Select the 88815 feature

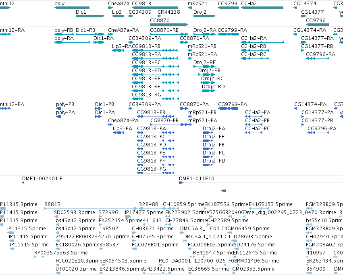[x=91, y=208]
